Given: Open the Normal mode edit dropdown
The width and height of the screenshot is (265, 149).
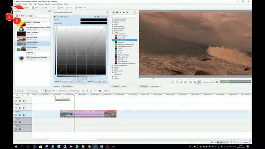Looking at the screenshot, I should [35, 91].
